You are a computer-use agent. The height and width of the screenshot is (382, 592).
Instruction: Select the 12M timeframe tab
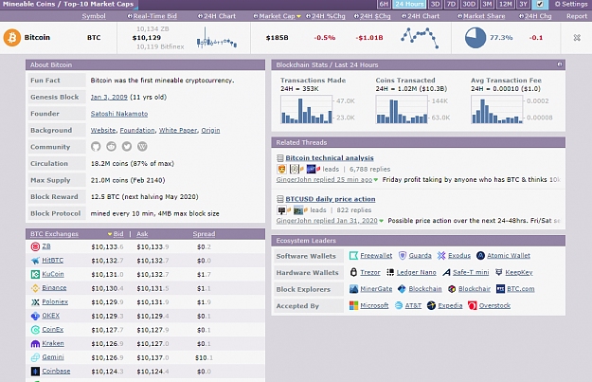click(x=505, y=4)
